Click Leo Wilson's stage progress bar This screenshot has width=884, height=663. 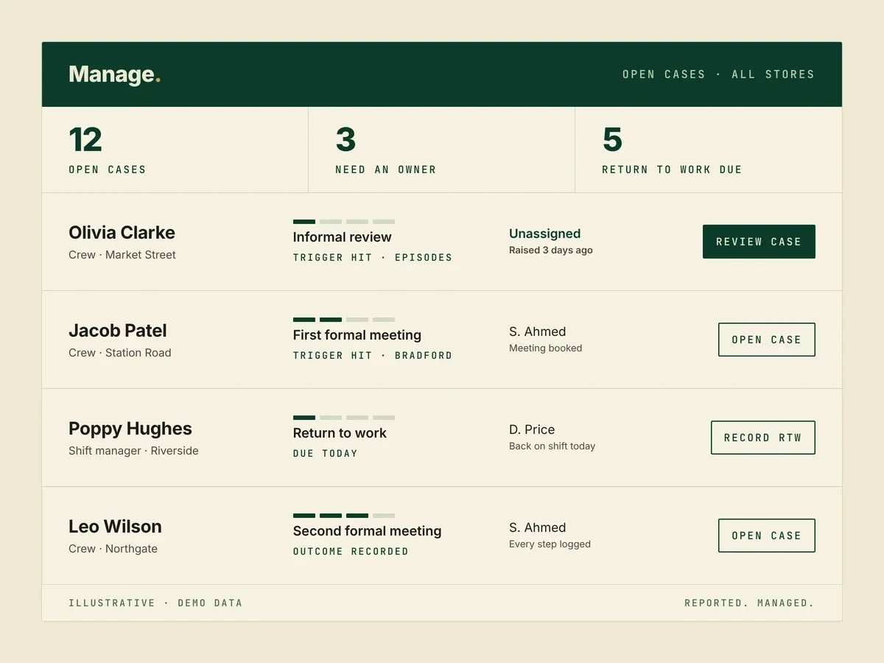(x=344, y=516)
